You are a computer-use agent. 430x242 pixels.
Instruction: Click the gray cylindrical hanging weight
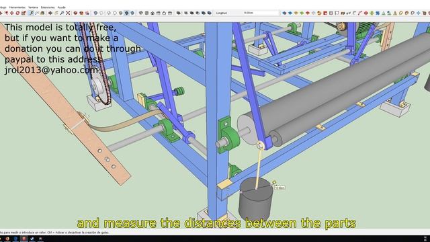pos(256,199)
